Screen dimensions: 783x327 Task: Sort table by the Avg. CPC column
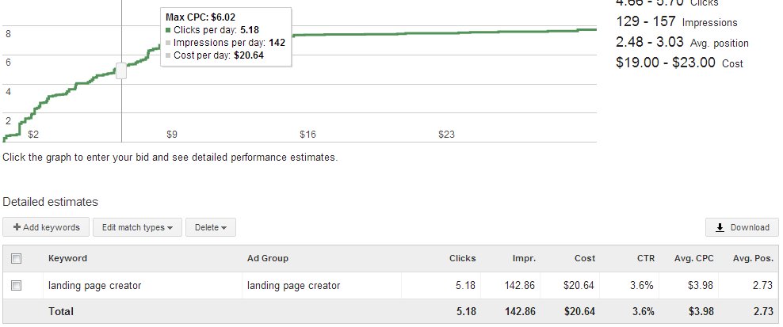click(694, 259)
